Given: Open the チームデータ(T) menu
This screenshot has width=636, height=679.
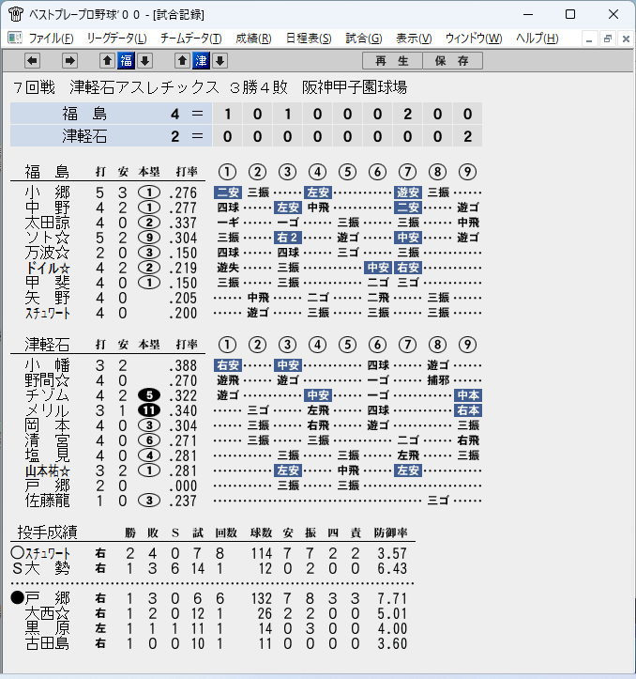Looking at the screenshot, I should point(190,39).
